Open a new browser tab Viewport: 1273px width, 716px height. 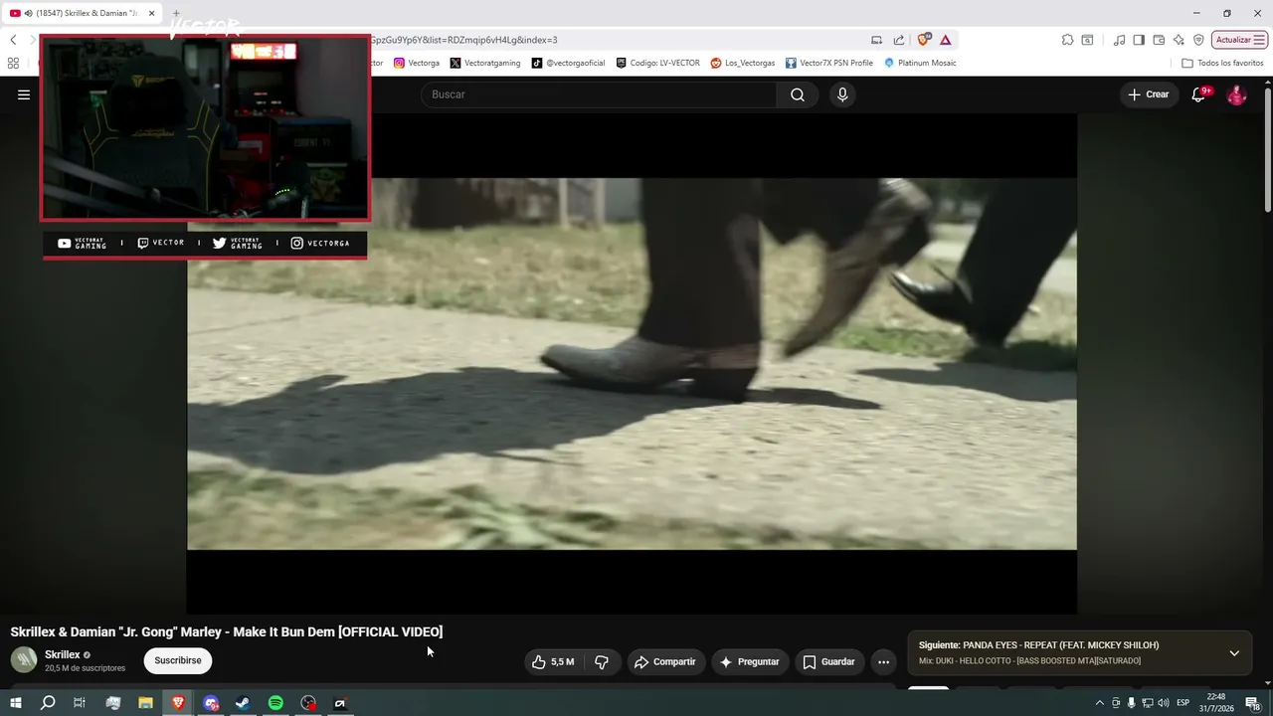click(x=176, y=13)
